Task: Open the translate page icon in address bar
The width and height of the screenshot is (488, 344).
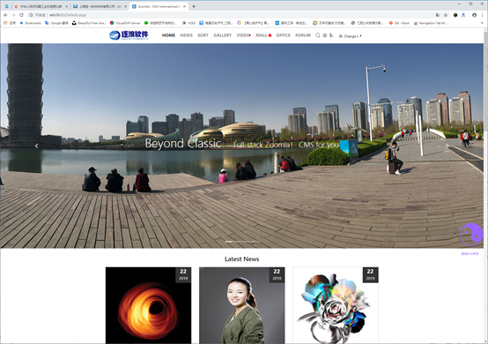Action: click(438, 15)
